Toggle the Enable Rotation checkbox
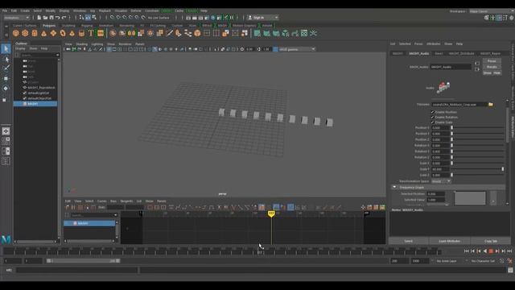Viewport: 515px width, 290px height. click(433, 117)
